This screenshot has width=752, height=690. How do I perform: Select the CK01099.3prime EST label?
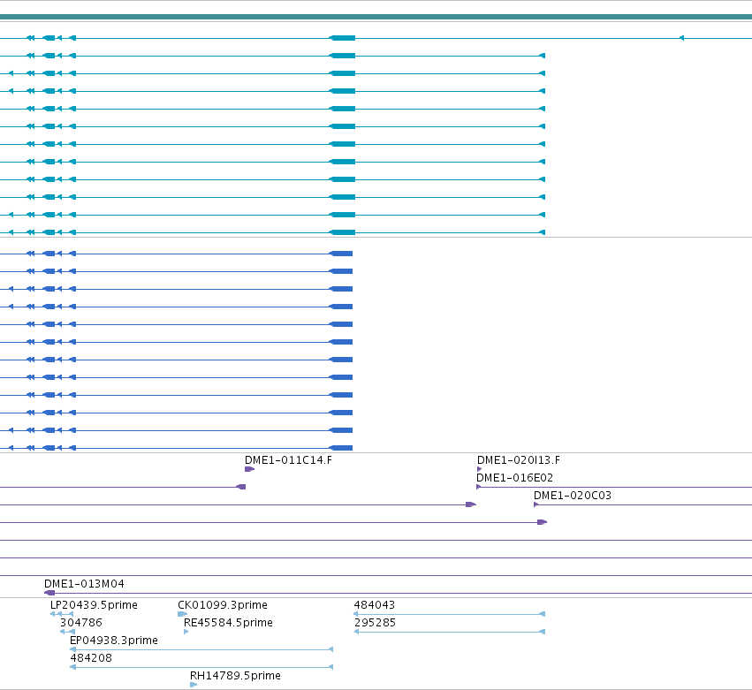click(x=223, y=605)
